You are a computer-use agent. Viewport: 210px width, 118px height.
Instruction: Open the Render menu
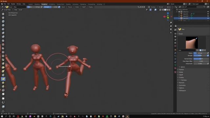point(13,4)
